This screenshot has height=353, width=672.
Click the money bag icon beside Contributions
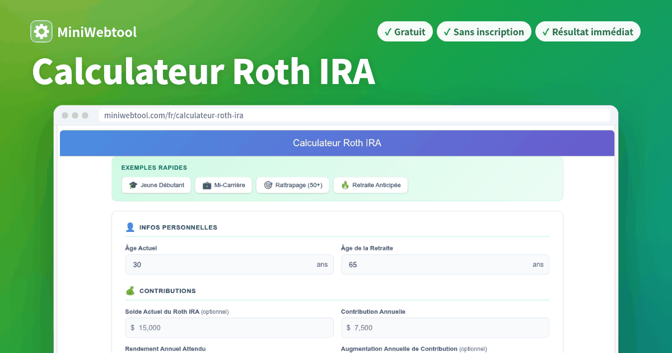click(x=130, y=291)
